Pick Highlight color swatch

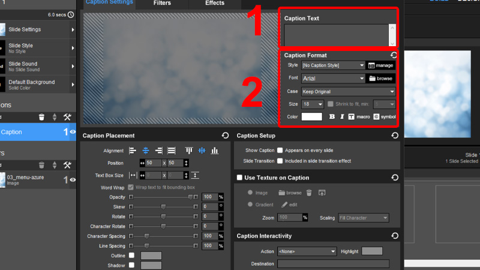[372, 251]
